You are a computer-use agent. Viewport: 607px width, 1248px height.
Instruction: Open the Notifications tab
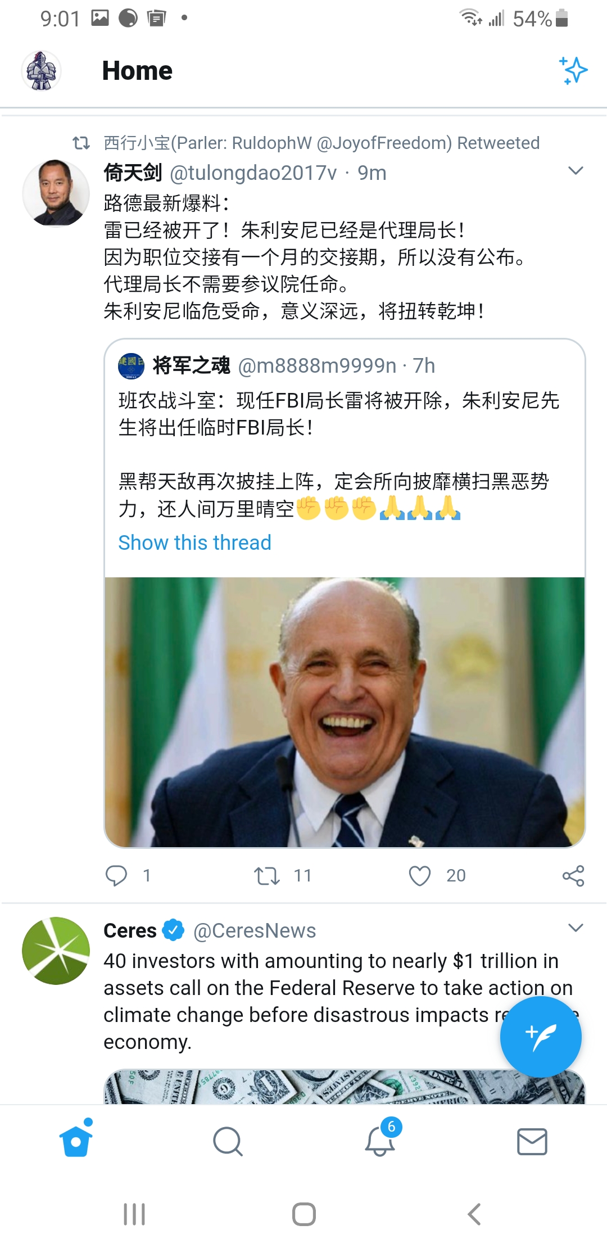pos(380,1142)
